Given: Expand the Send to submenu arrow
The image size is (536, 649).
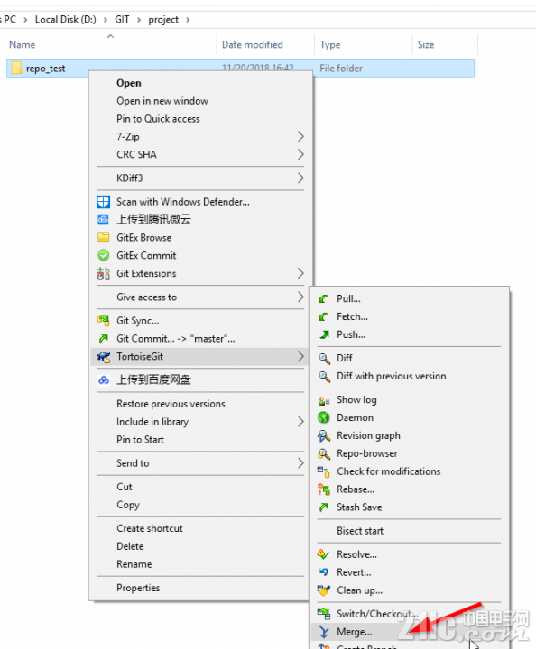Looking at the screenshot, I should 300,463.
